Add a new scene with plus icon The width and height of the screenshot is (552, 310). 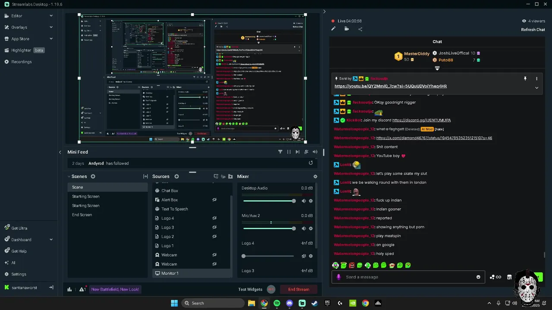coord(93,177)
